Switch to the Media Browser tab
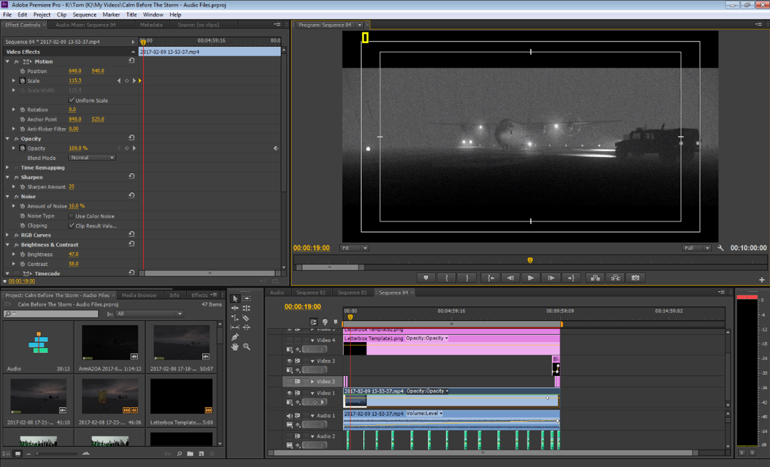 [139, 295]
